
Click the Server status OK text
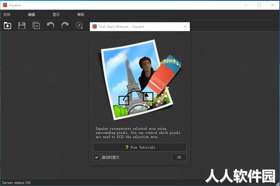coord(16,183)
